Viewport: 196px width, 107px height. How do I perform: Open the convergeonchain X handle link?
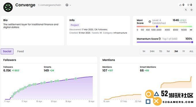pos(50,5)
